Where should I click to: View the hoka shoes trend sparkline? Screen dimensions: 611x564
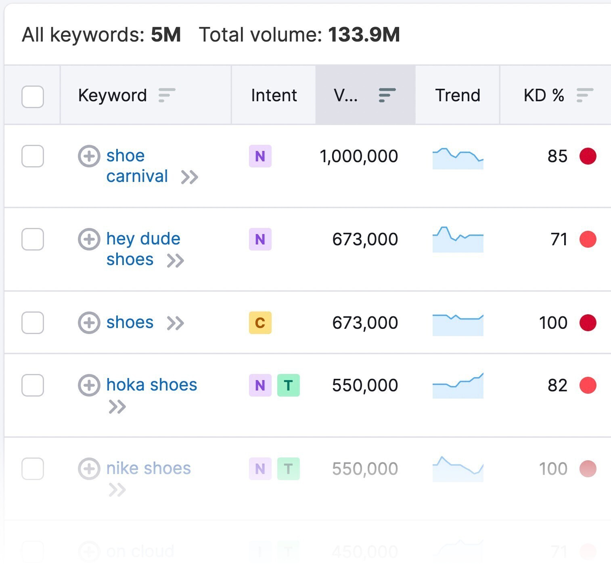pyautogui.click(x=458, y=386)
